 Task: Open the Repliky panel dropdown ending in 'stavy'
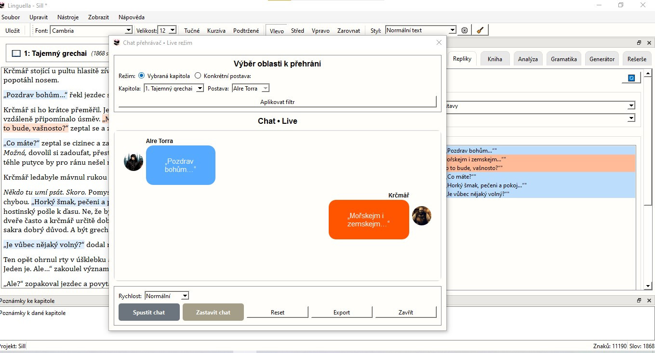point(541,105)
